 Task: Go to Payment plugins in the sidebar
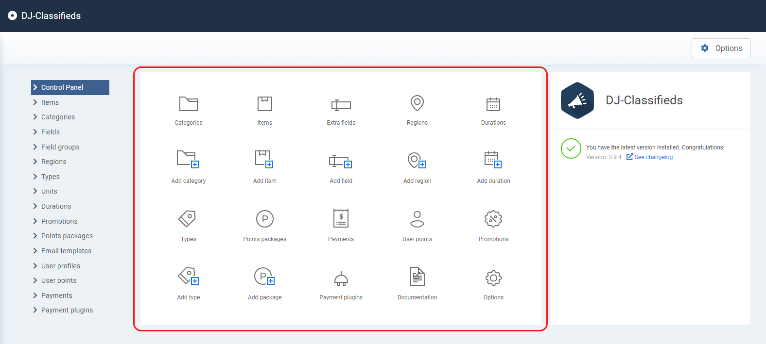pyautogui.click(x=67, y=310)
